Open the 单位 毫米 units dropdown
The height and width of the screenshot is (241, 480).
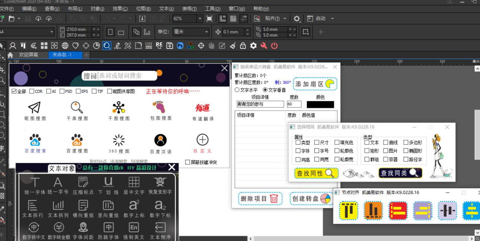[x=206, y=32]
